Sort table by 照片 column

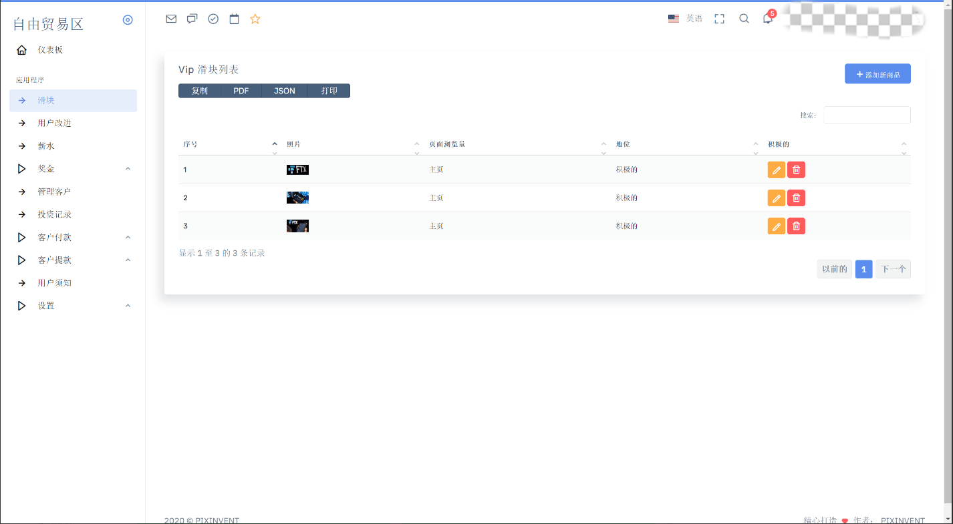[352, 144]
